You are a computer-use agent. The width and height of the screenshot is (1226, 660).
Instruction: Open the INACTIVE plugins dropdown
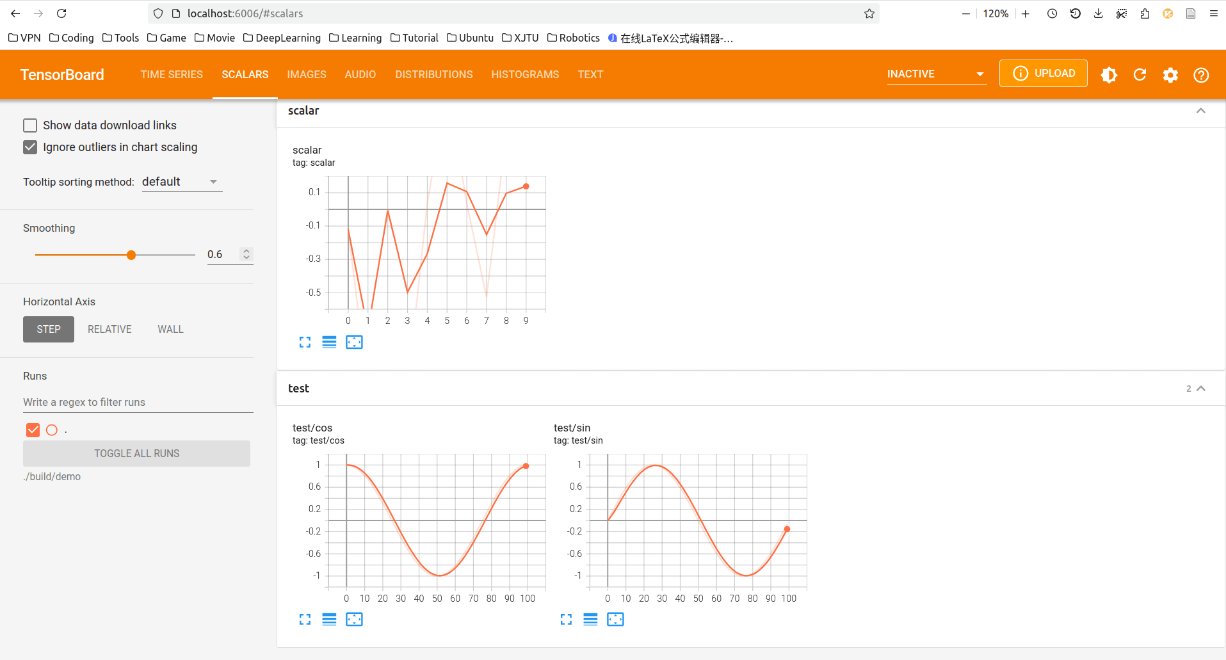936,74
